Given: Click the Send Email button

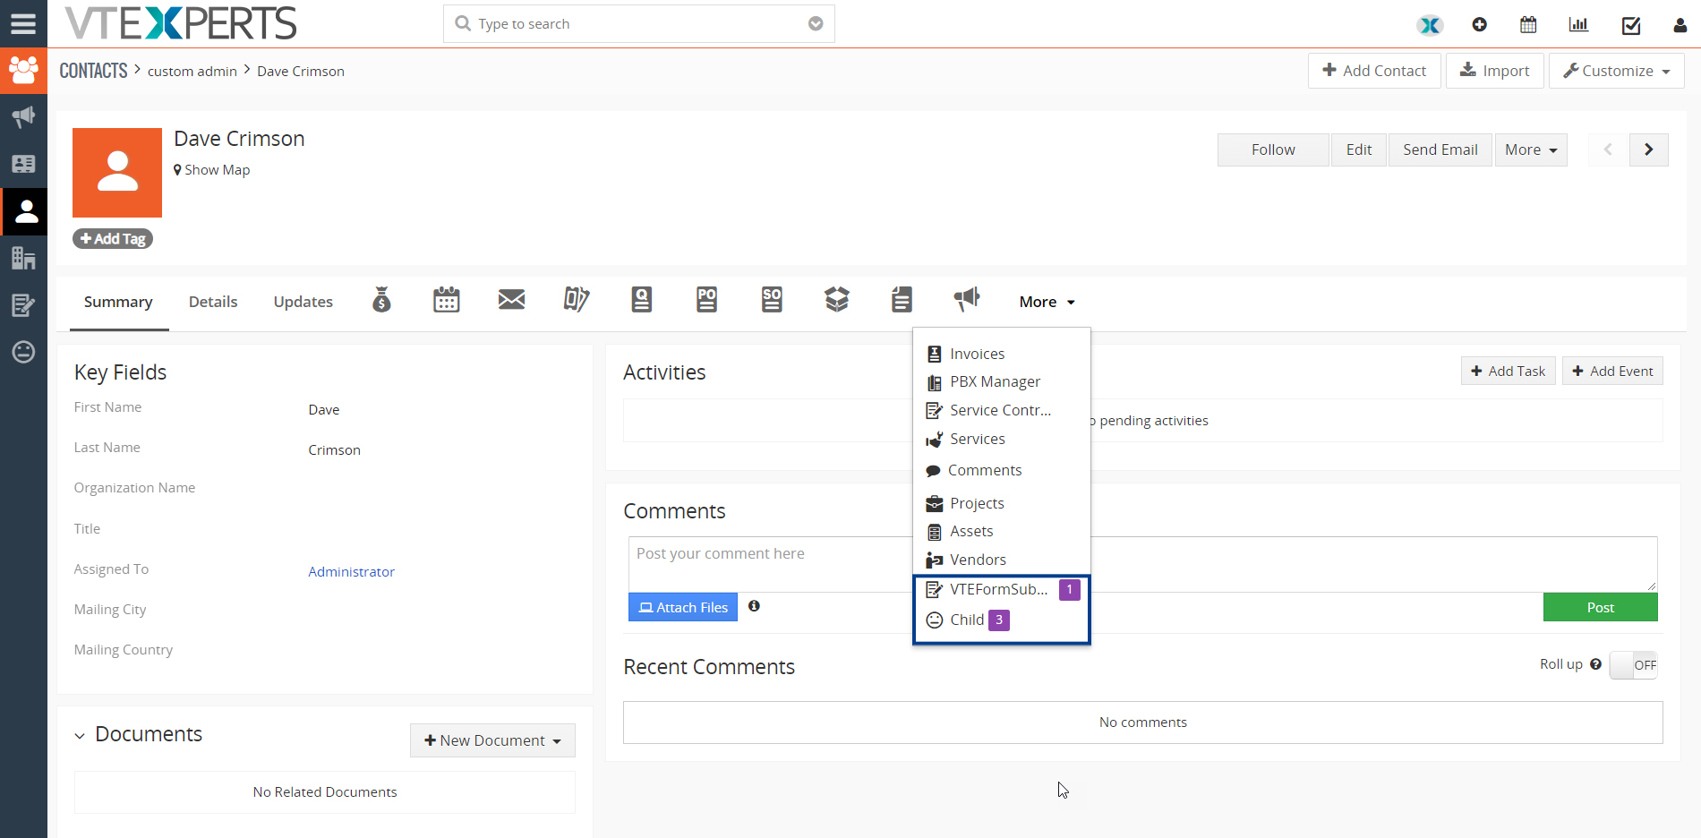Looking at the screenshot, I should (1440, 150).
